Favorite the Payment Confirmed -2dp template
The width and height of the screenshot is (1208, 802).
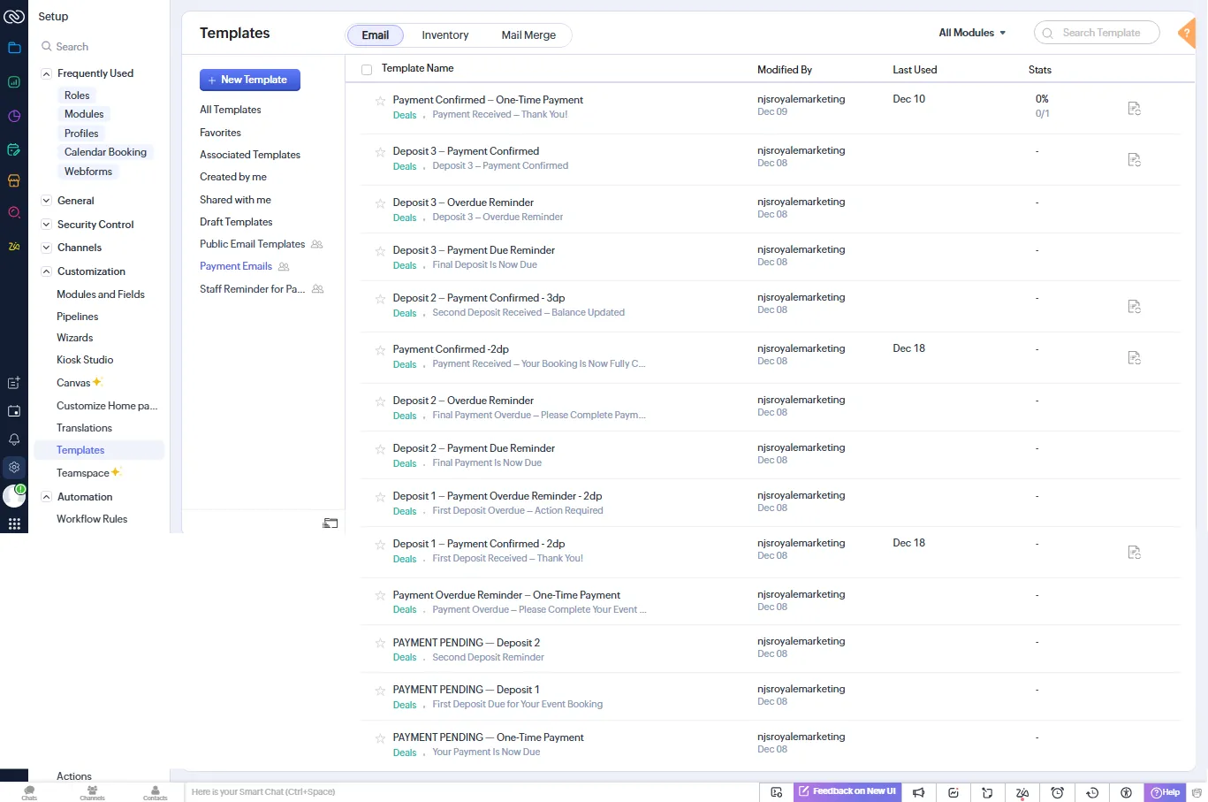(380, 350)
